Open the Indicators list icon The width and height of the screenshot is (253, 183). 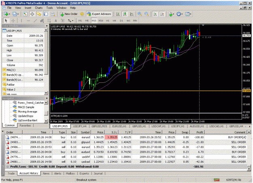coord(170,14)
